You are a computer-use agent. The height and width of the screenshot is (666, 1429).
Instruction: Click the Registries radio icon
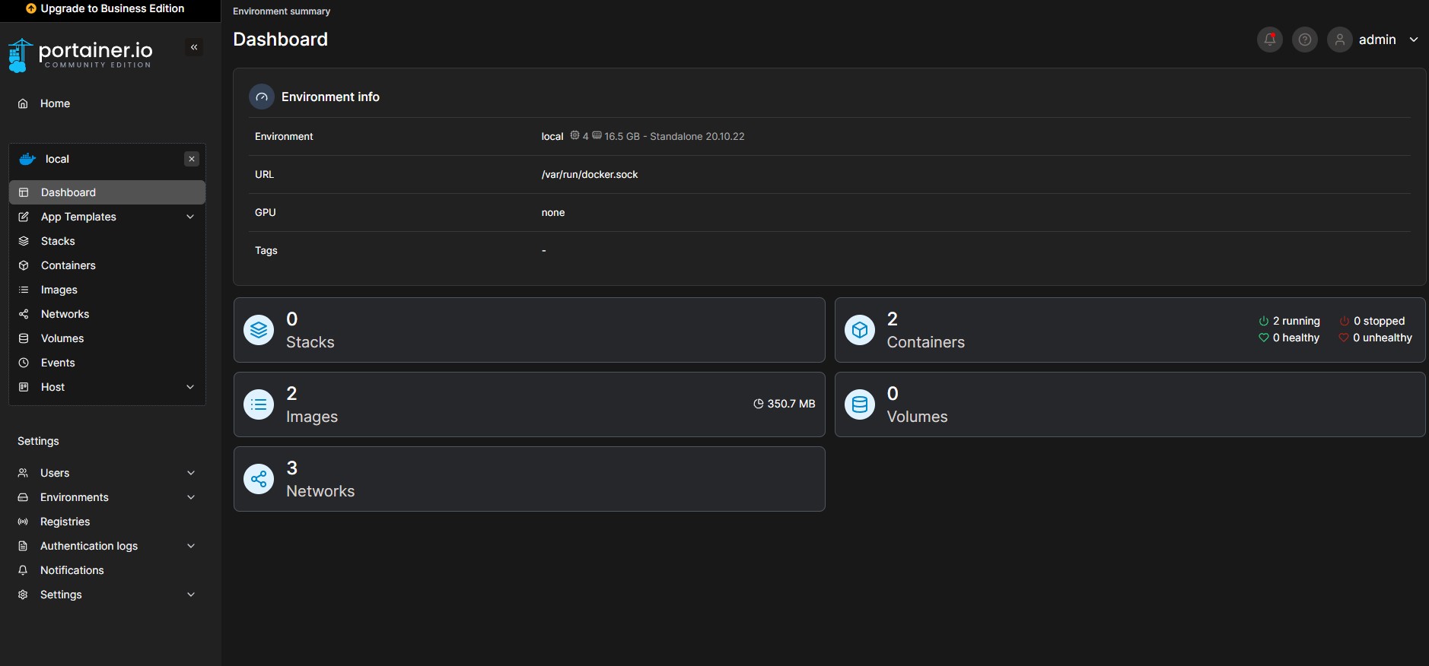(x=23, y=522)
